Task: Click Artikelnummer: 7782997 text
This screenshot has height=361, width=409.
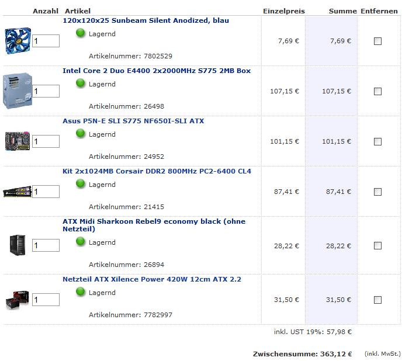Action: click(x=130, y=315)
